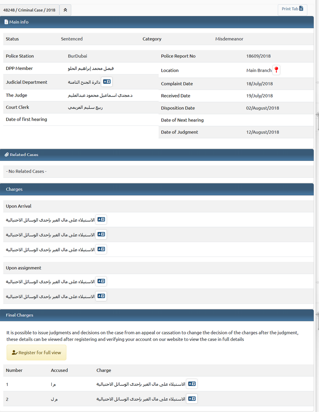
Task: Translate the second Upon Arrival charge
Action: tap(101, 234)
